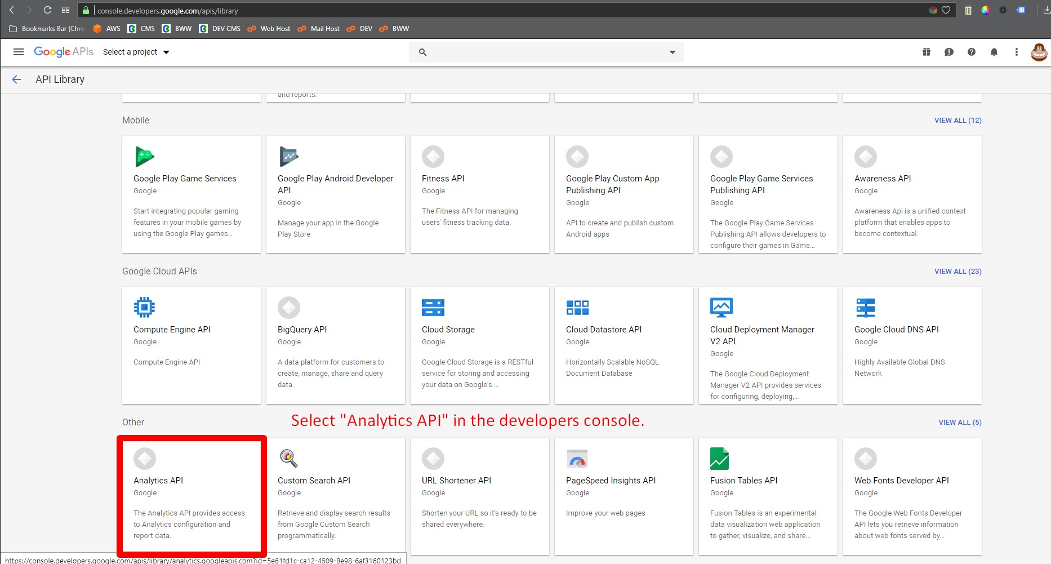Click in the API search field
This screenshot has width=1051, height=564.
546,52
